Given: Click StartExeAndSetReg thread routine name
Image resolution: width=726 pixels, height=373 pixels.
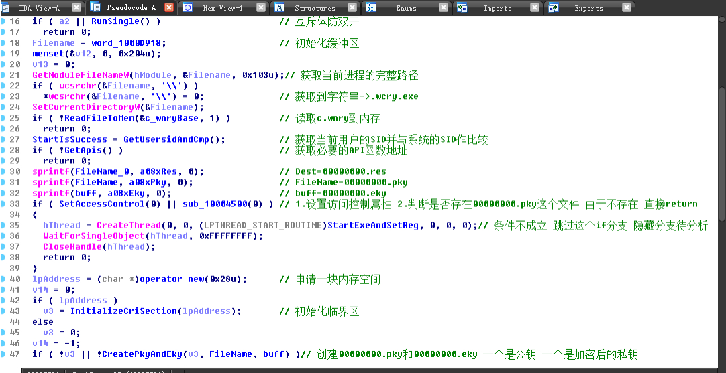Looking at the screenshot, I should pyautogui.click(x=373, y=226).
